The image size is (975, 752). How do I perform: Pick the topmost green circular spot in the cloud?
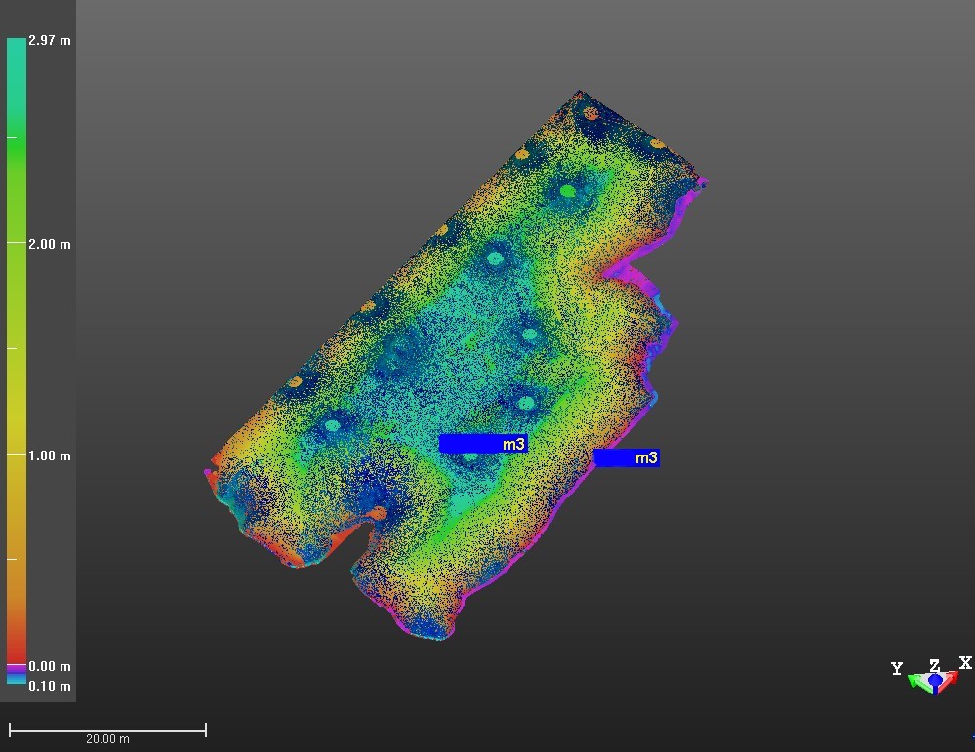pyautogui.click(x=568, y=191)
